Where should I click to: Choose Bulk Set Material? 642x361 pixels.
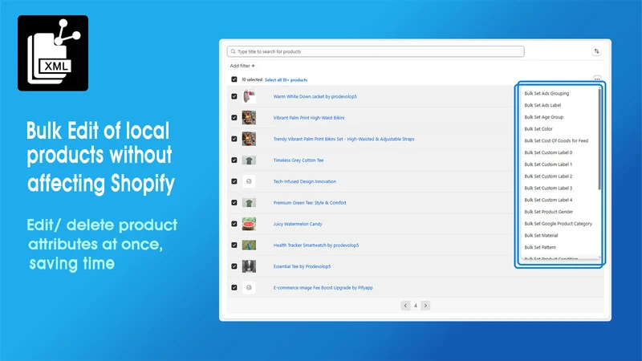pos(541,236)
